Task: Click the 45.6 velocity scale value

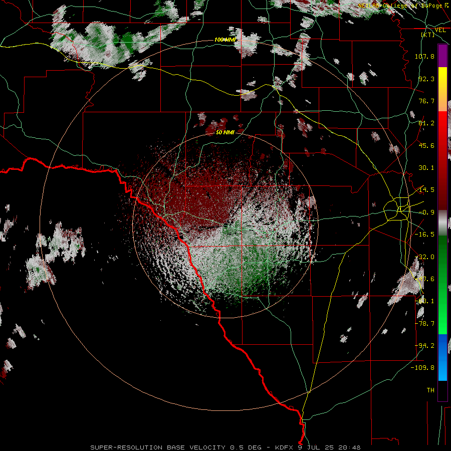Action: click(426, 145)
